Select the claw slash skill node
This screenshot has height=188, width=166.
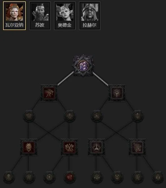click(49, 93)
